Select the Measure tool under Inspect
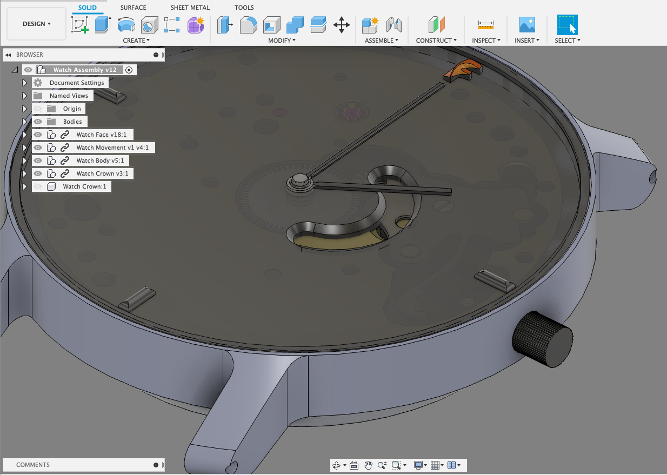The image size is (667, 475). point(486,25)
